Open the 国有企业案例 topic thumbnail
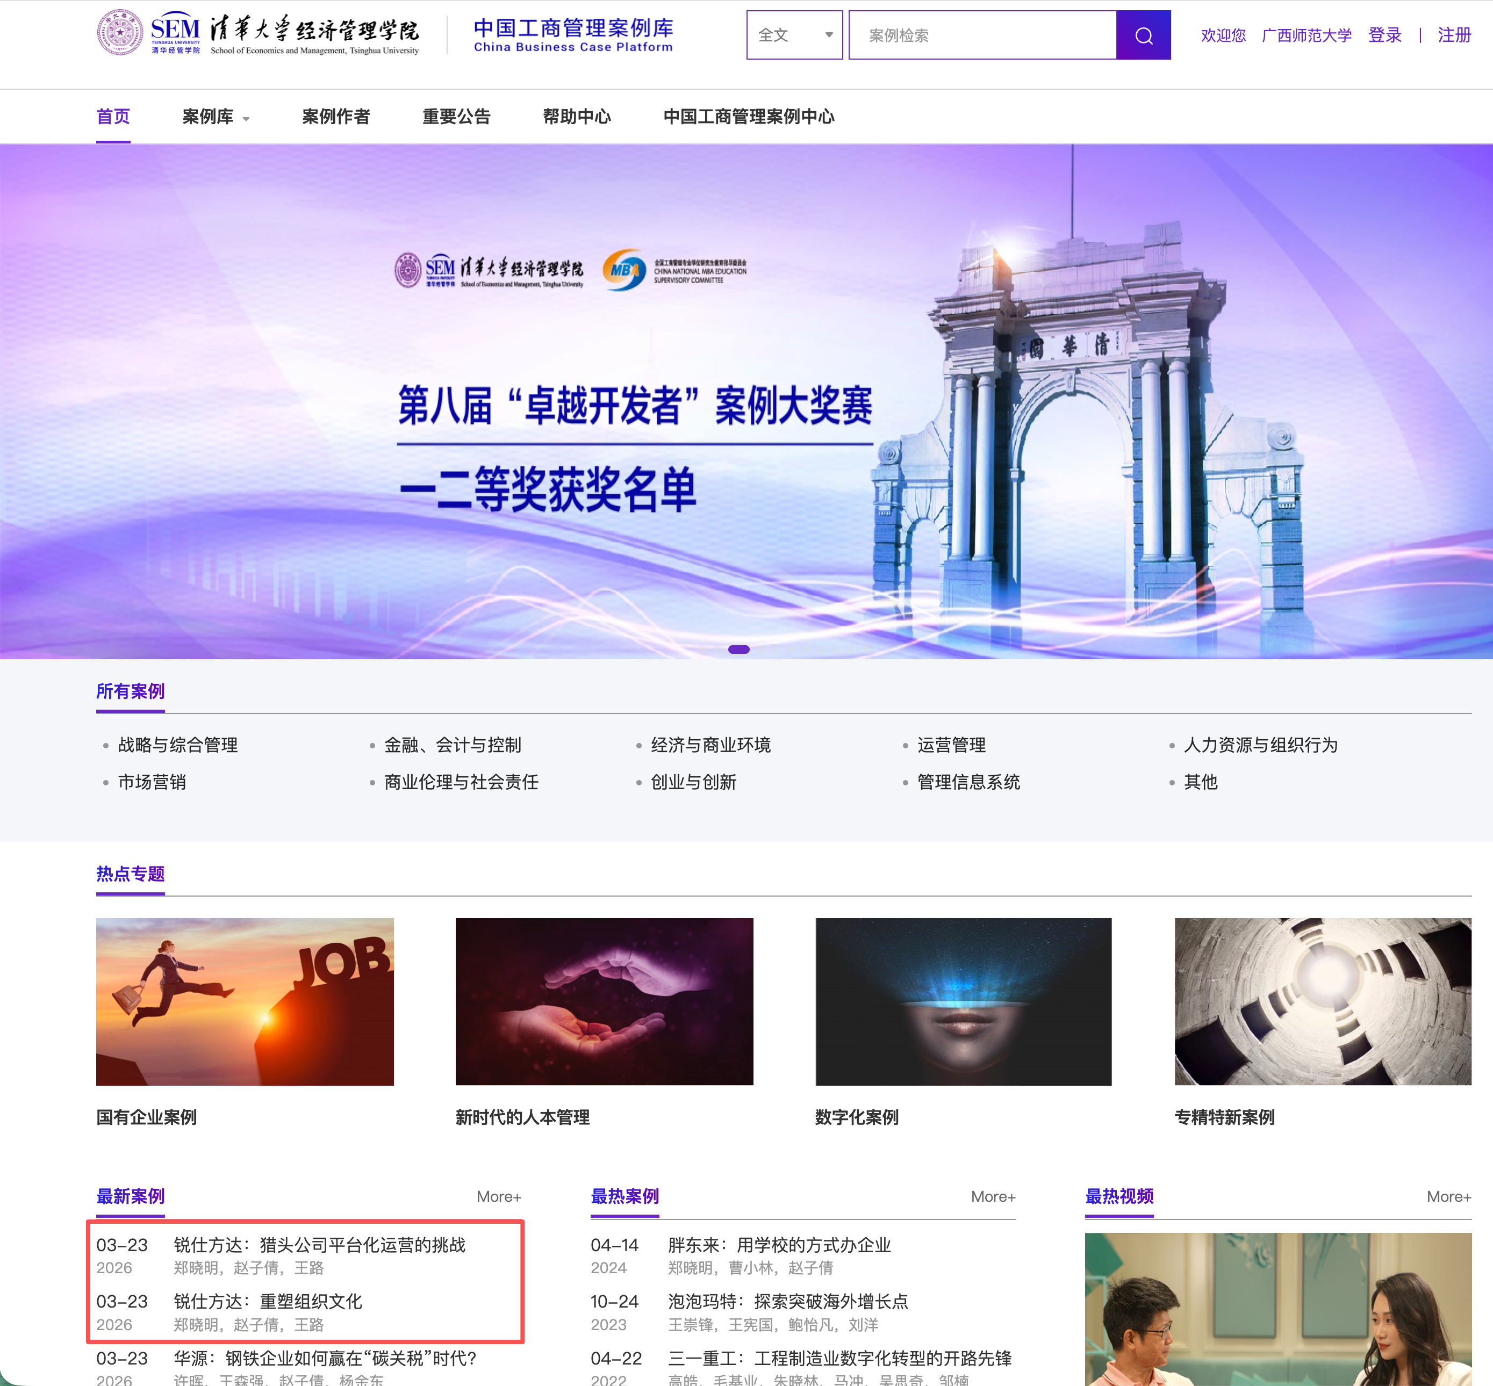Viewport: 1493px width, 1386px height. pos(245,1001)
